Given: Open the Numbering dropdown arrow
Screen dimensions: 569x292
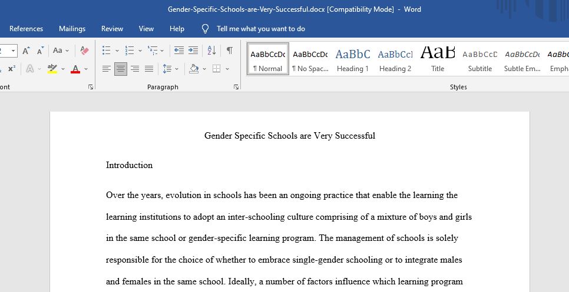Looking at the screenshot, I should [140, 51].
